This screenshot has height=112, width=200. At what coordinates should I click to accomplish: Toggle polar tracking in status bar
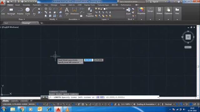[58, 104]
